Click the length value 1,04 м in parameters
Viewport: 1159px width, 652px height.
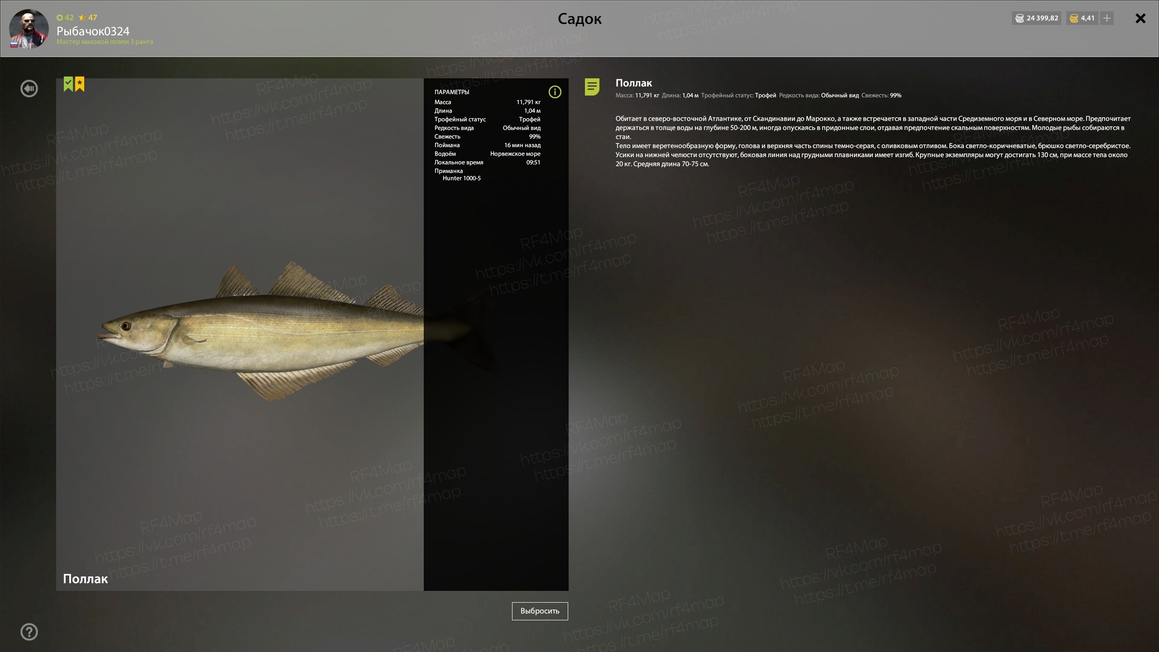click(x=532, y=111)
